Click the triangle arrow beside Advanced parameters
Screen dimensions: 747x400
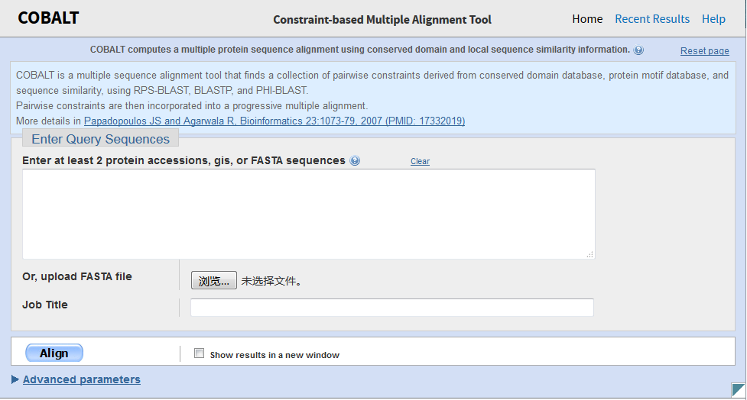15,379
